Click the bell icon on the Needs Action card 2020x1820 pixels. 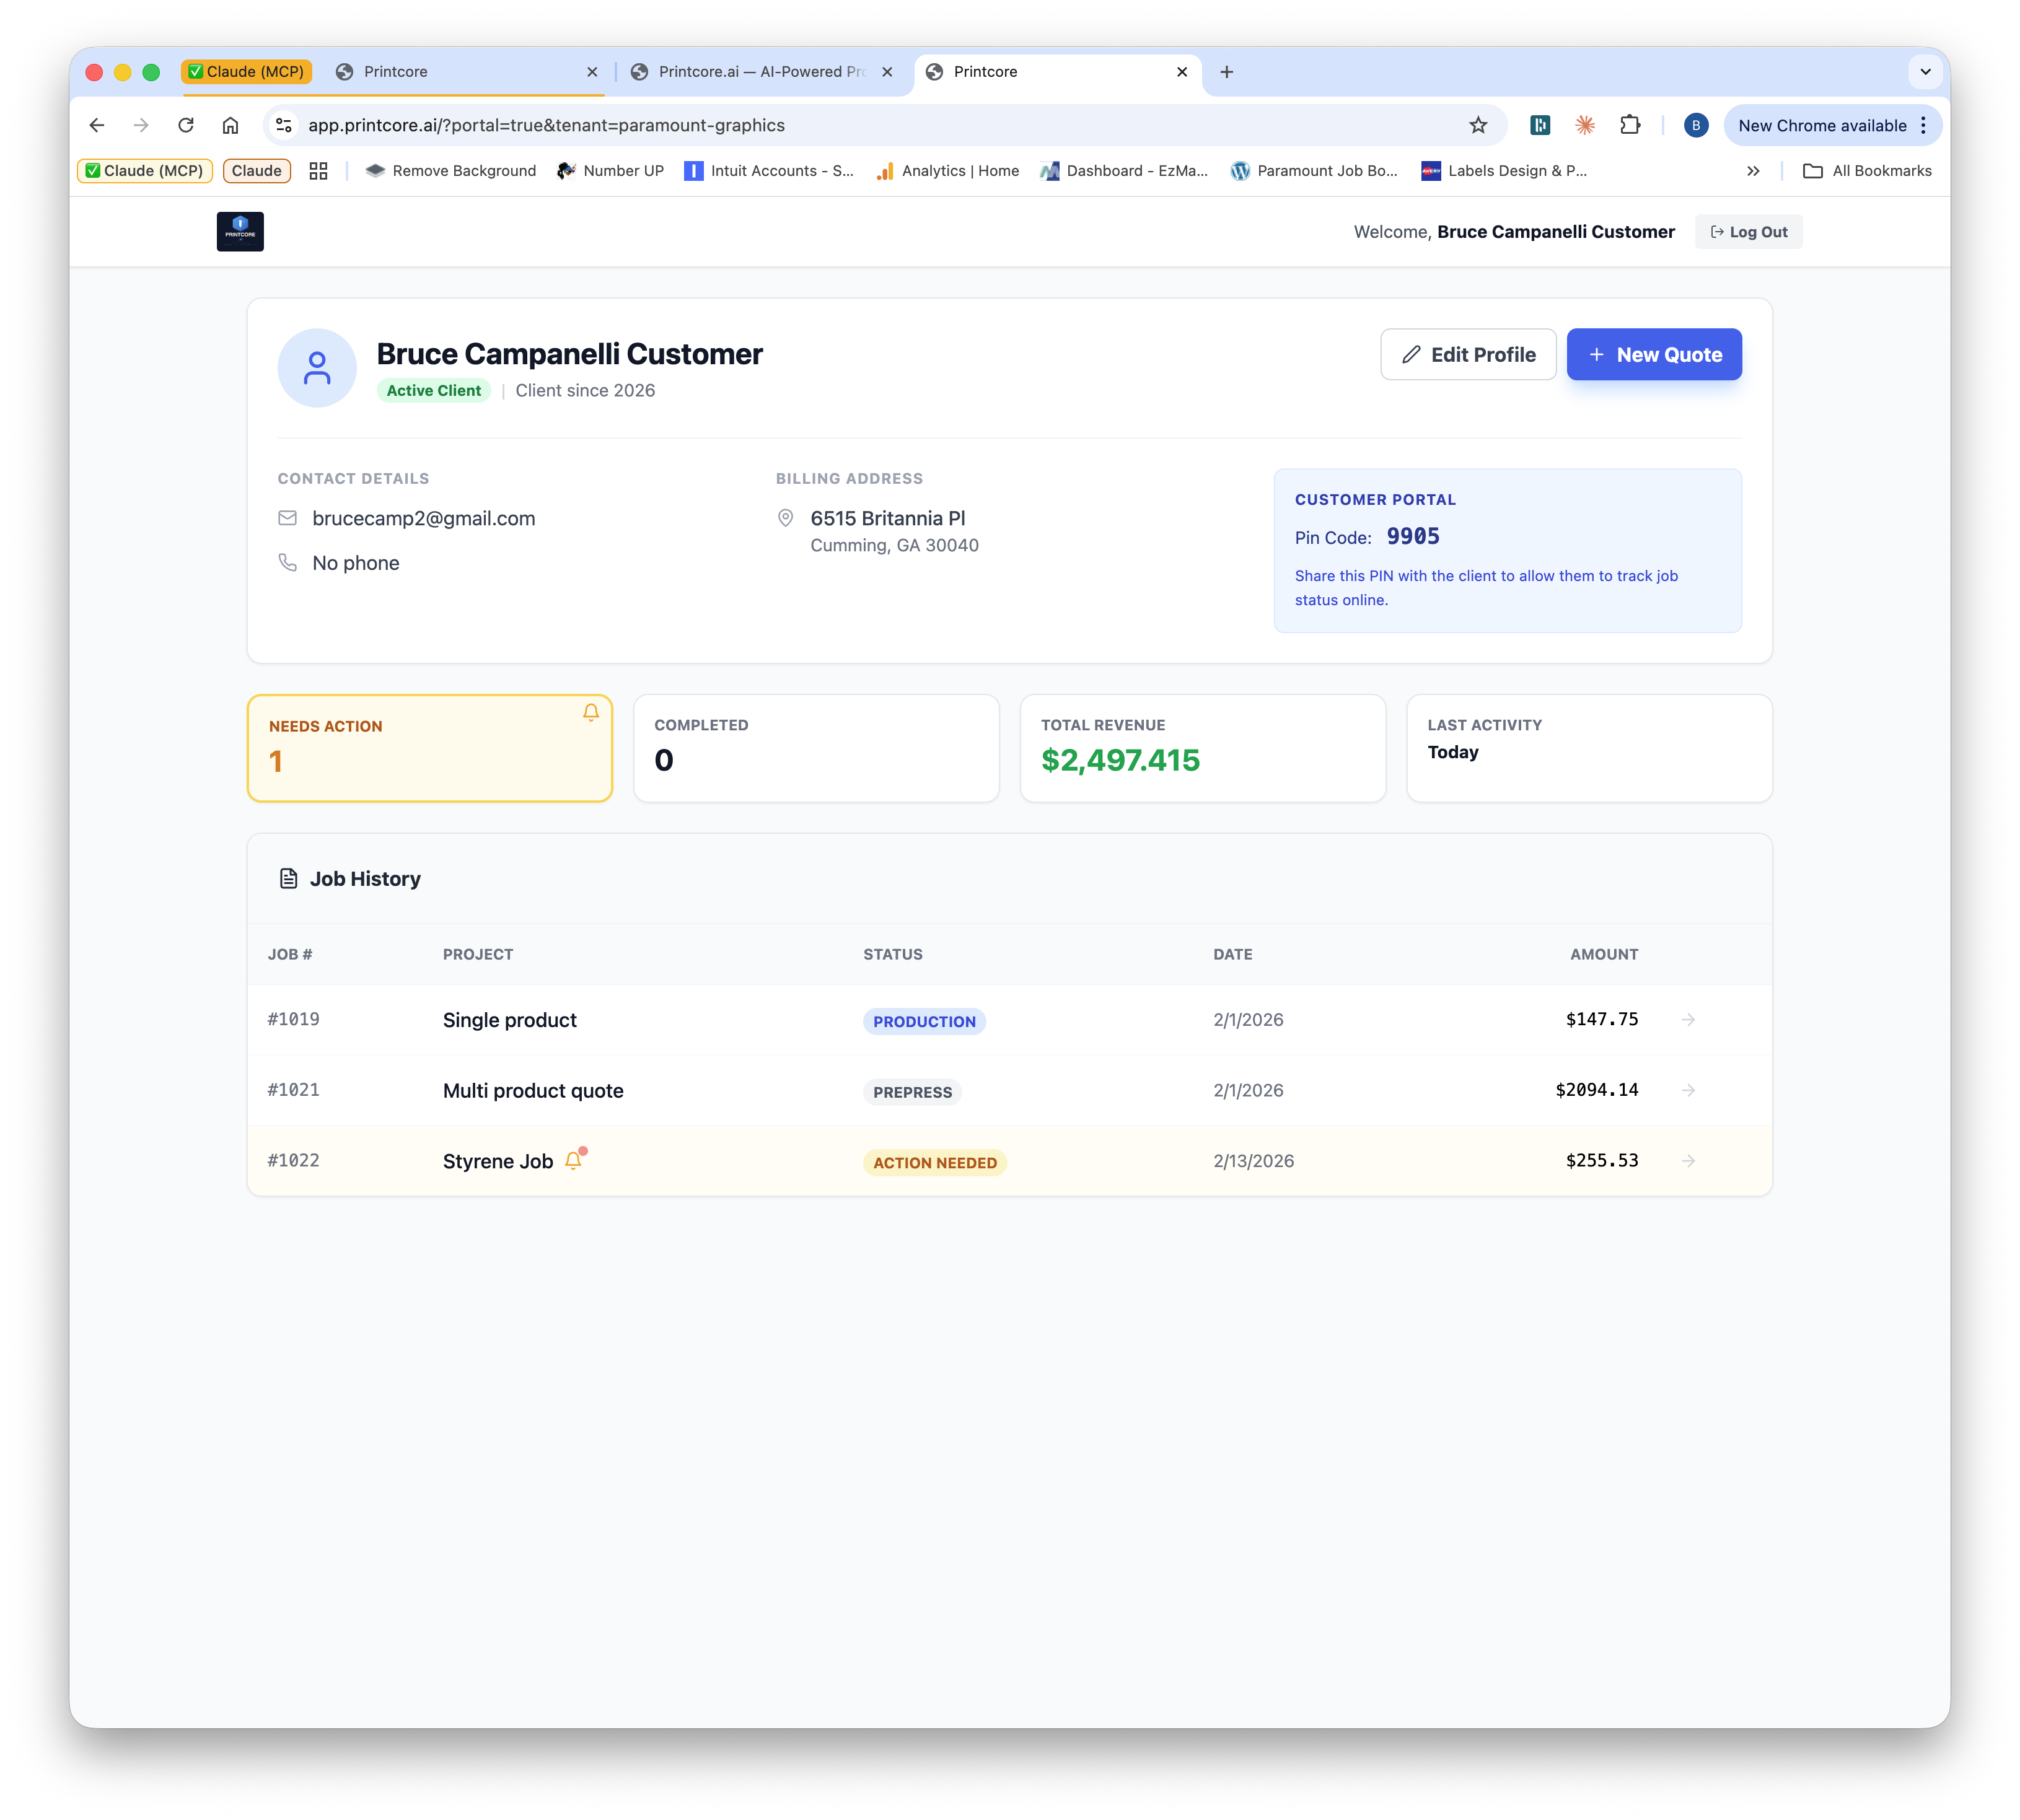point(590,712)
